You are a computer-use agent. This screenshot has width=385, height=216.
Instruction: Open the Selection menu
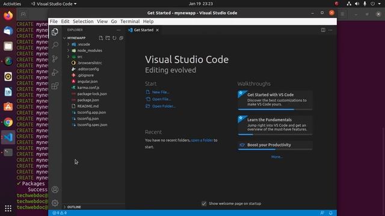tap(83, 22)
